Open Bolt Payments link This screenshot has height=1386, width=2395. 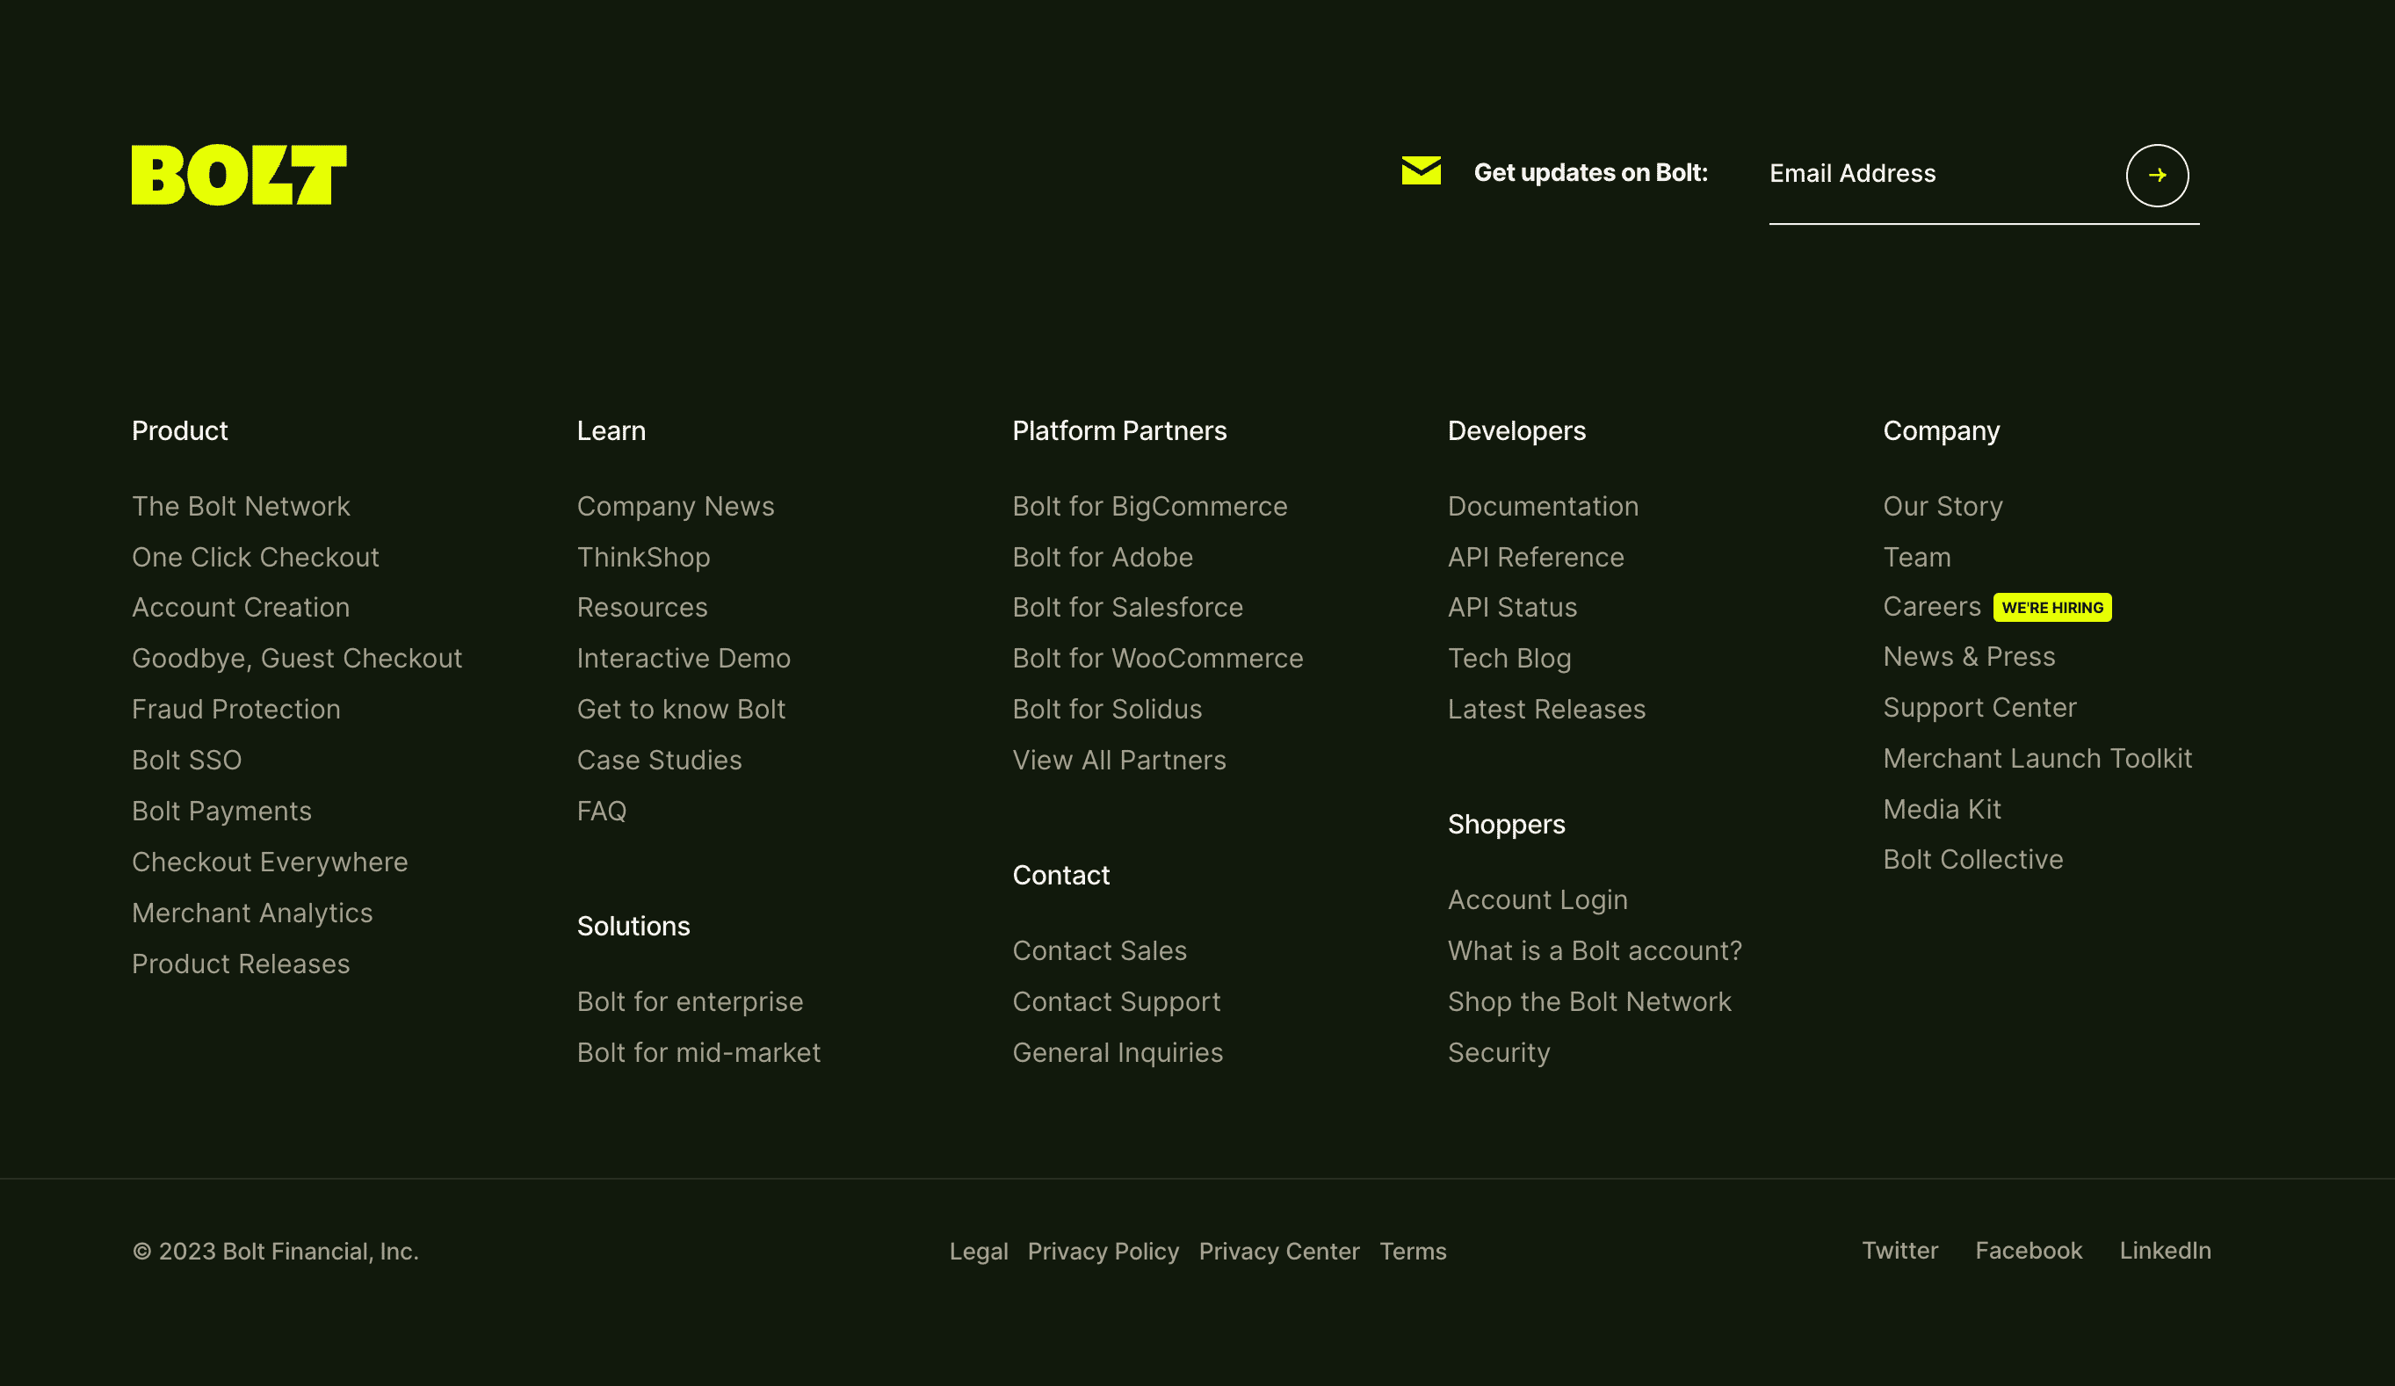click(222, 812)
